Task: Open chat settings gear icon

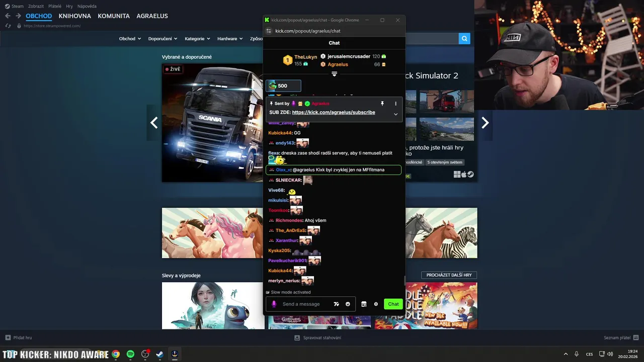Action: 376,304
